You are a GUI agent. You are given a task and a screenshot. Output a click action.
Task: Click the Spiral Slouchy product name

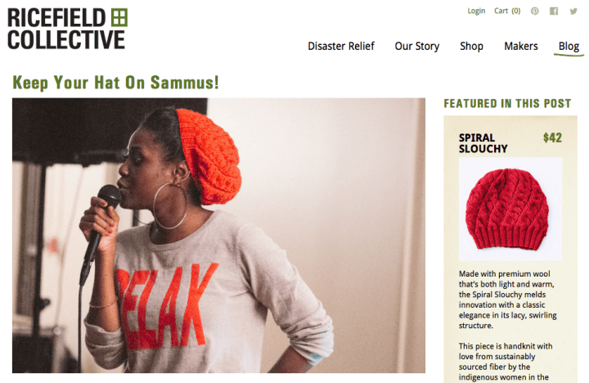483,143
